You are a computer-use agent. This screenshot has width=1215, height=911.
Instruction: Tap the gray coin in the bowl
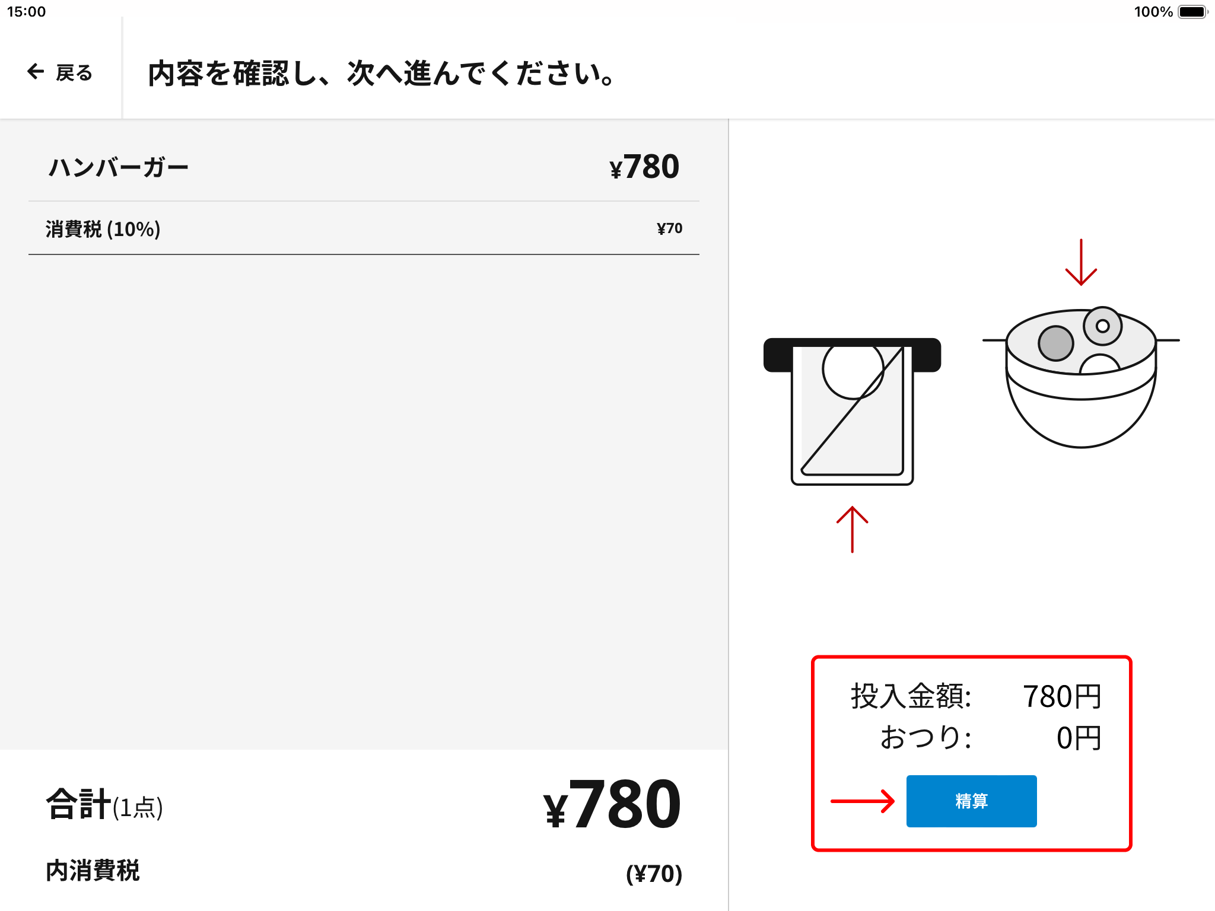tap(1055, 343)
